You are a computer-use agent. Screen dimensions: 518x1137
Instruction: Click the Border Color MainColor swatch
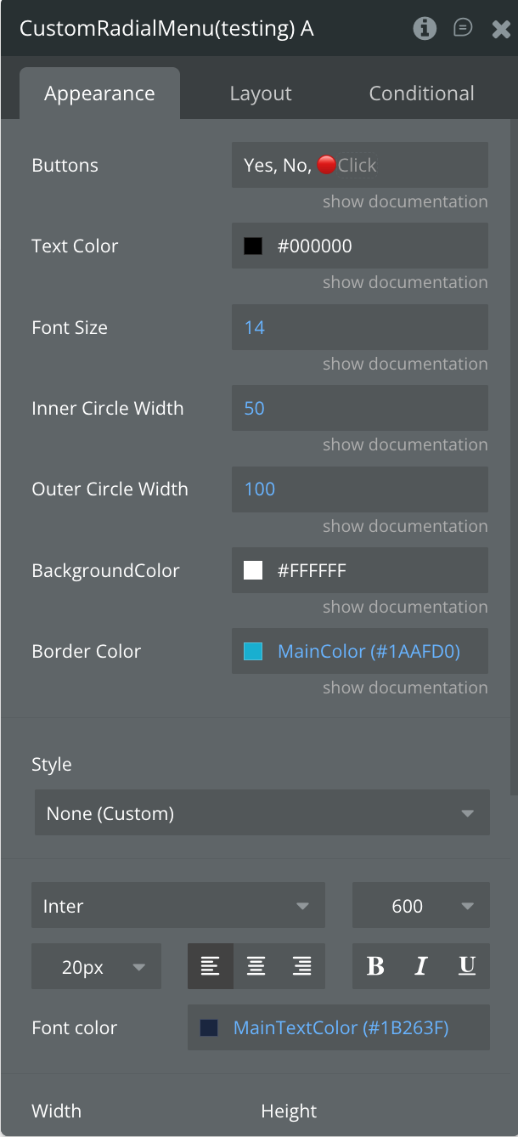[x=253, y=652]
